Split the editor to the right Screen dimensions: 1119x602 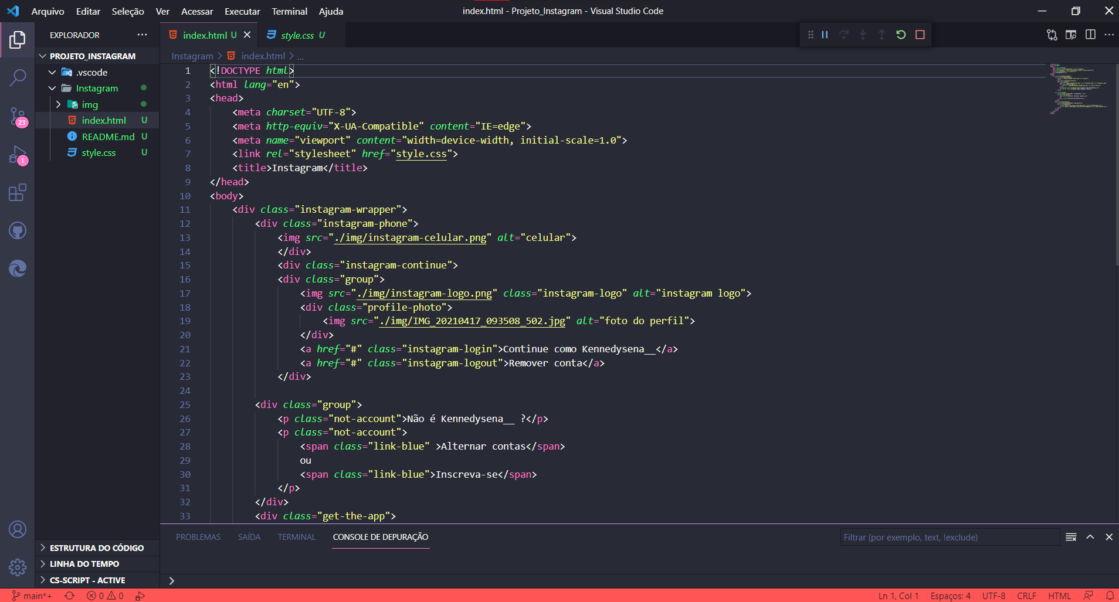click(1091, 35)
